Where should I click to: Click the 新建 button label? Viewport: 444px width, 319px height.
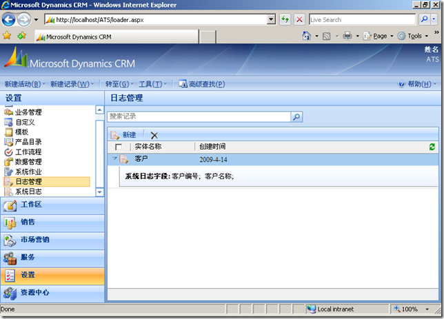[x=129, y=135]
